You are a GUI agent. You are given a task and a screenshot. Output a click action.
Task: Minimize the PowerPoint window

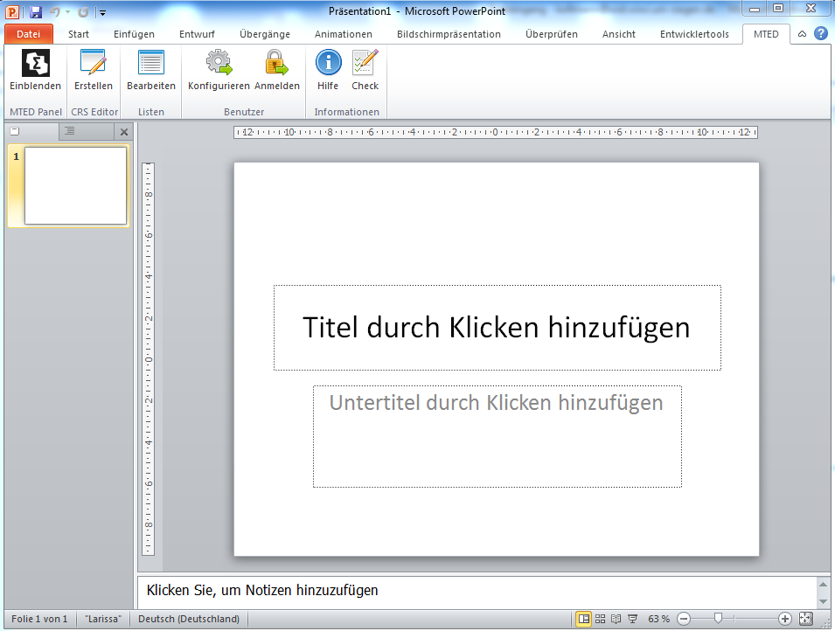tap(754, 9)
